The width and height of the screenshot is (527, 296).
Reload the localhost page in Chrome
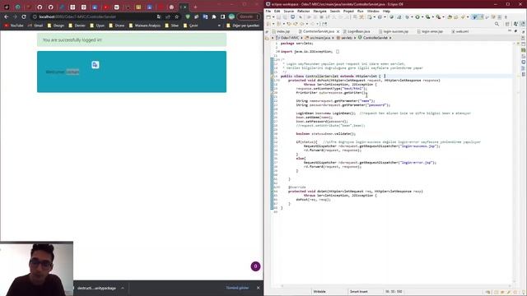point(24,16)
